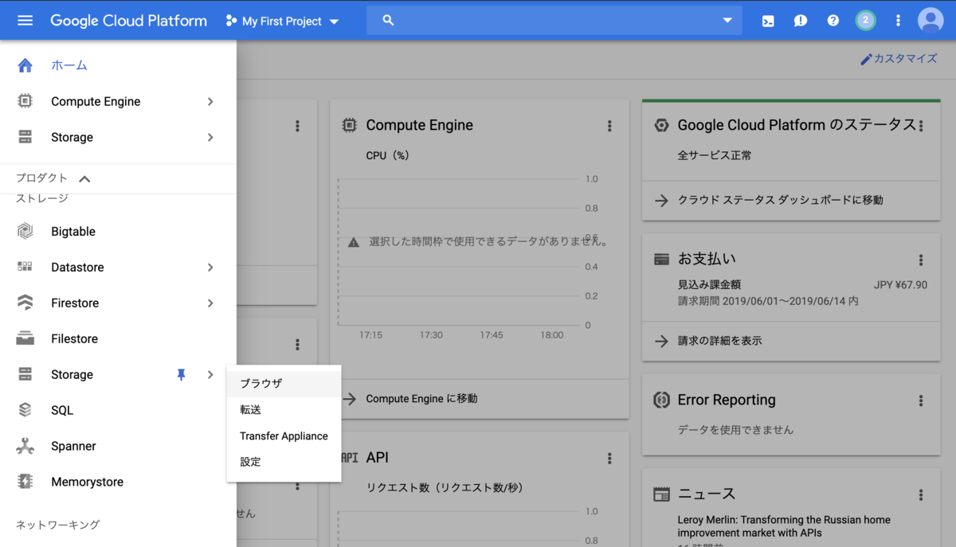The width and height of the screenshot is (956, 547).
Task: Click クラウド ステータス ダッシュボードに移動 link
Action: pyautogui.click(x=780, y=200)
